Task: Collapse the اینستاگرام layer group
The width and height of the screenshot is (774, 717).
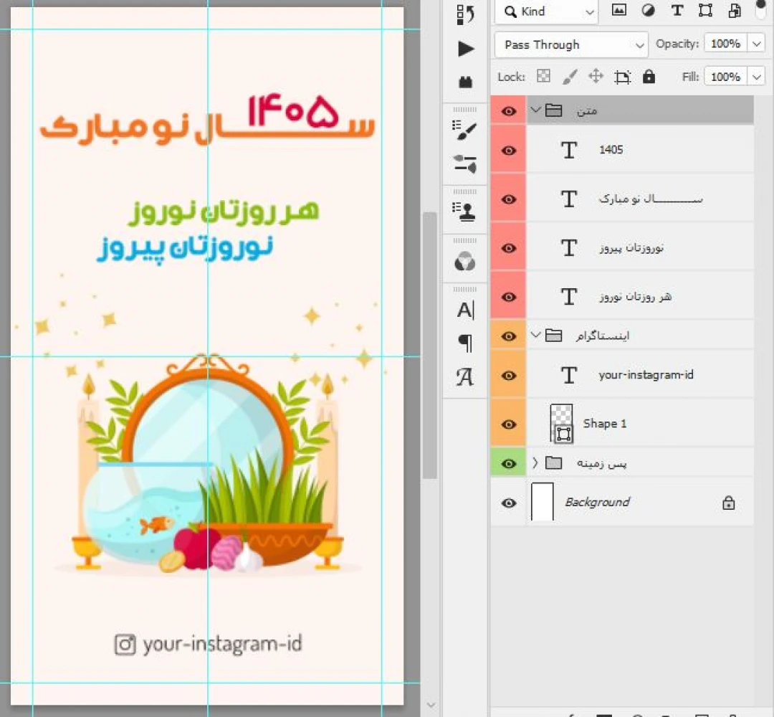Action: coord(535,335)
